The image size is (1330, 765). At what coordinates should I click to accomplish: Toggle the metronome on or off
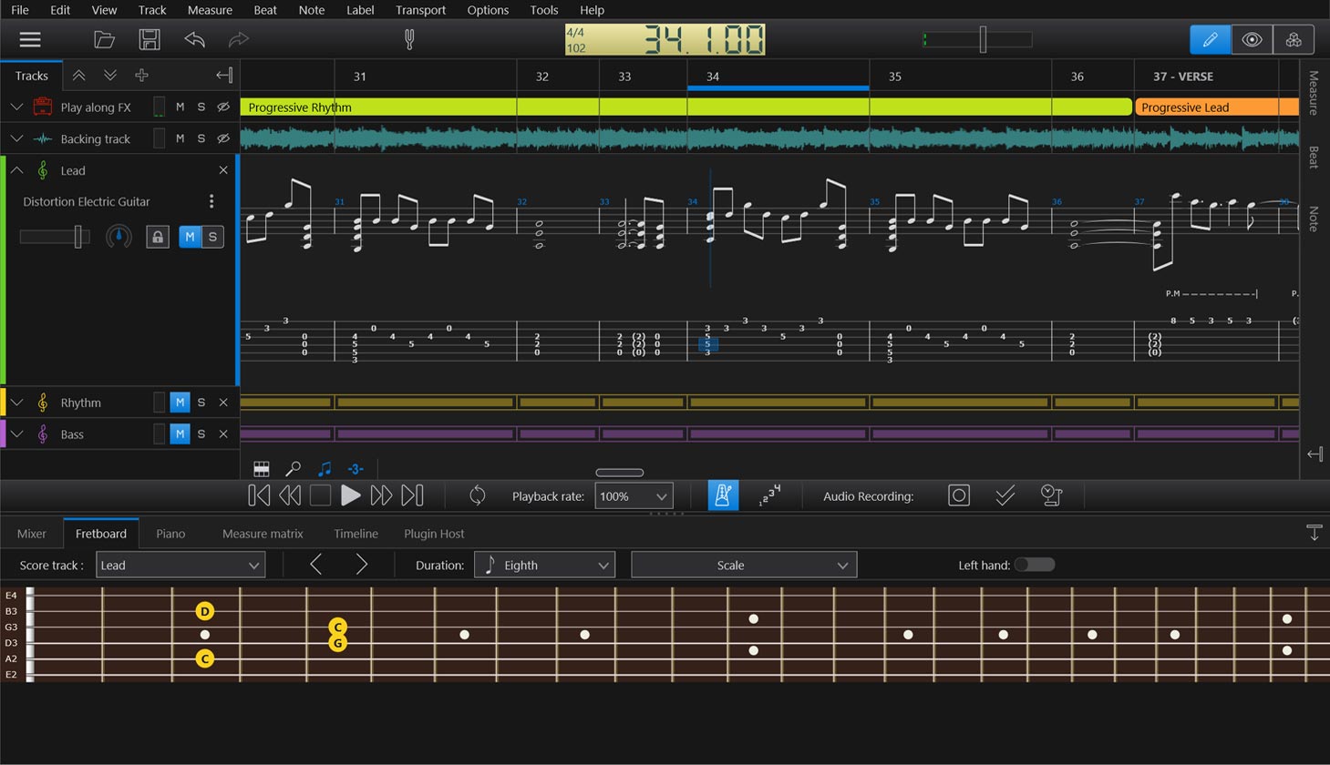[723, 495]
